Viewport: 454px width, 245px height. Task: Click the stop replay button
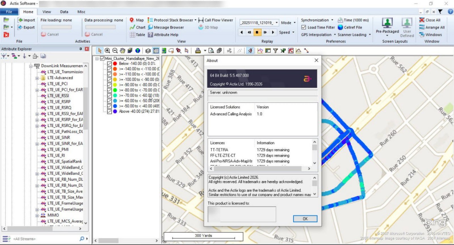click(x=257, y=32)
